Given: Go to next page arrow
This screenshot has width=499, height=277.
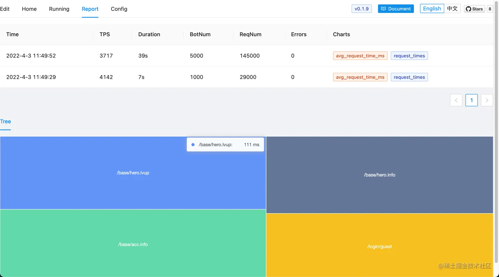Looking at the screenshot, I should tap(487, 100).
